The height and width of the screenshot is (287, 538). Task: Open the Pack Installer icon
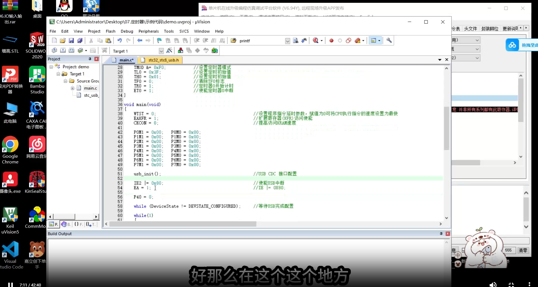coord(215,51)
